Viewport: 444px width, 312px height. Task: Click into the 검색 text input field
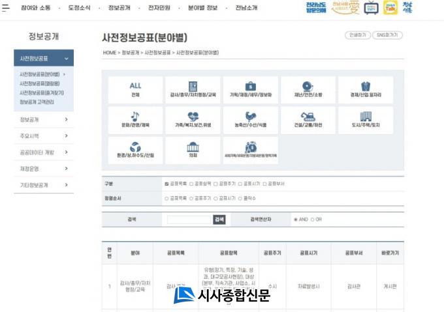[189, 220]
